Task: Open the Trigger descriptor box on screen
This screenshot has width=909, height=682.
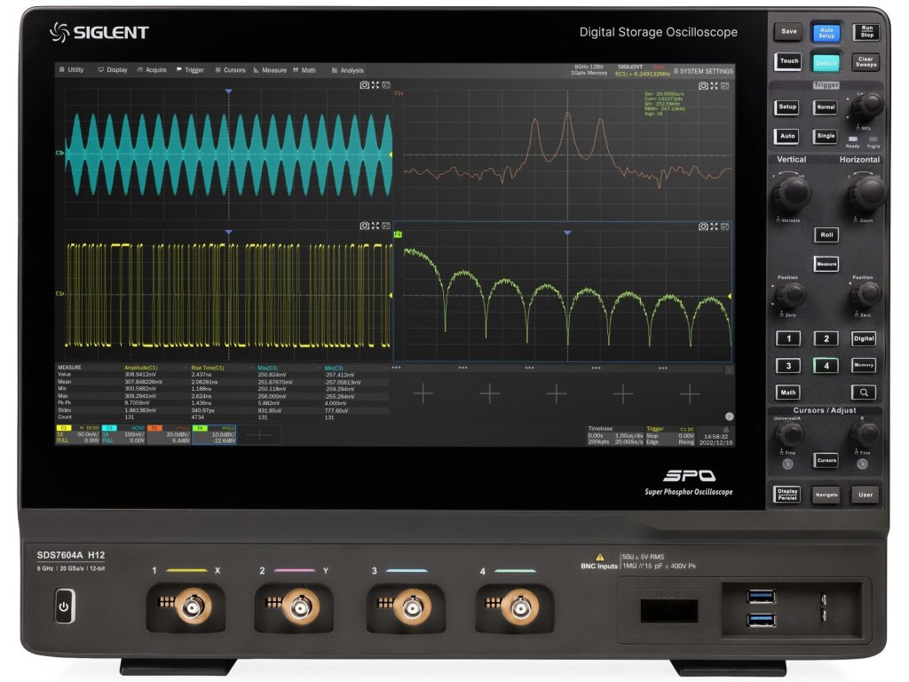Action: pos(672,433)
